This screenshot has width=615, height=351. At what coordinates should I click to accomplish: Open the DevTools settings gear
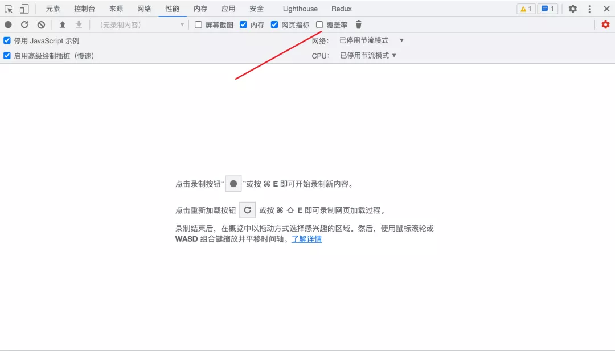(572, 9)
